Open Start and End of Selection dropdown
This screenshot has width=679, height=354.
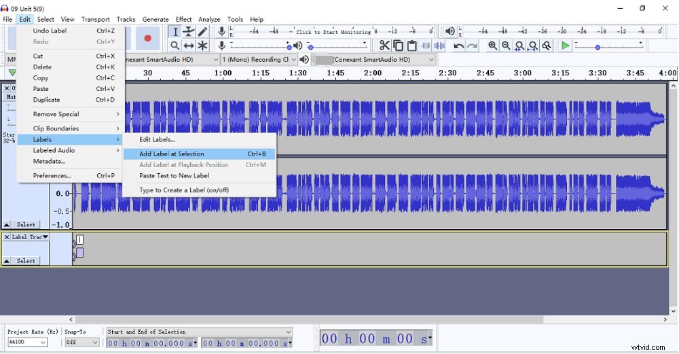pyautogui.click(x=199, y=332)
